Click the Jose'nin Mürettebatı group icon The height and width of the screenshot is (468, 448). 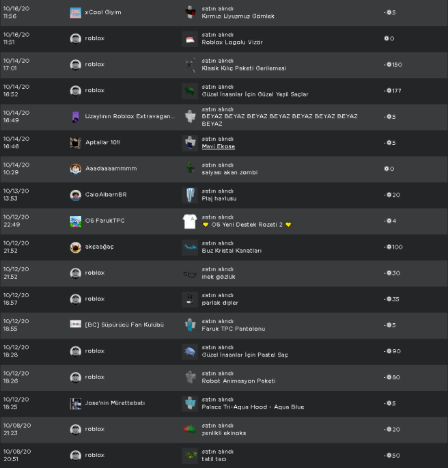tap(75, 403)
